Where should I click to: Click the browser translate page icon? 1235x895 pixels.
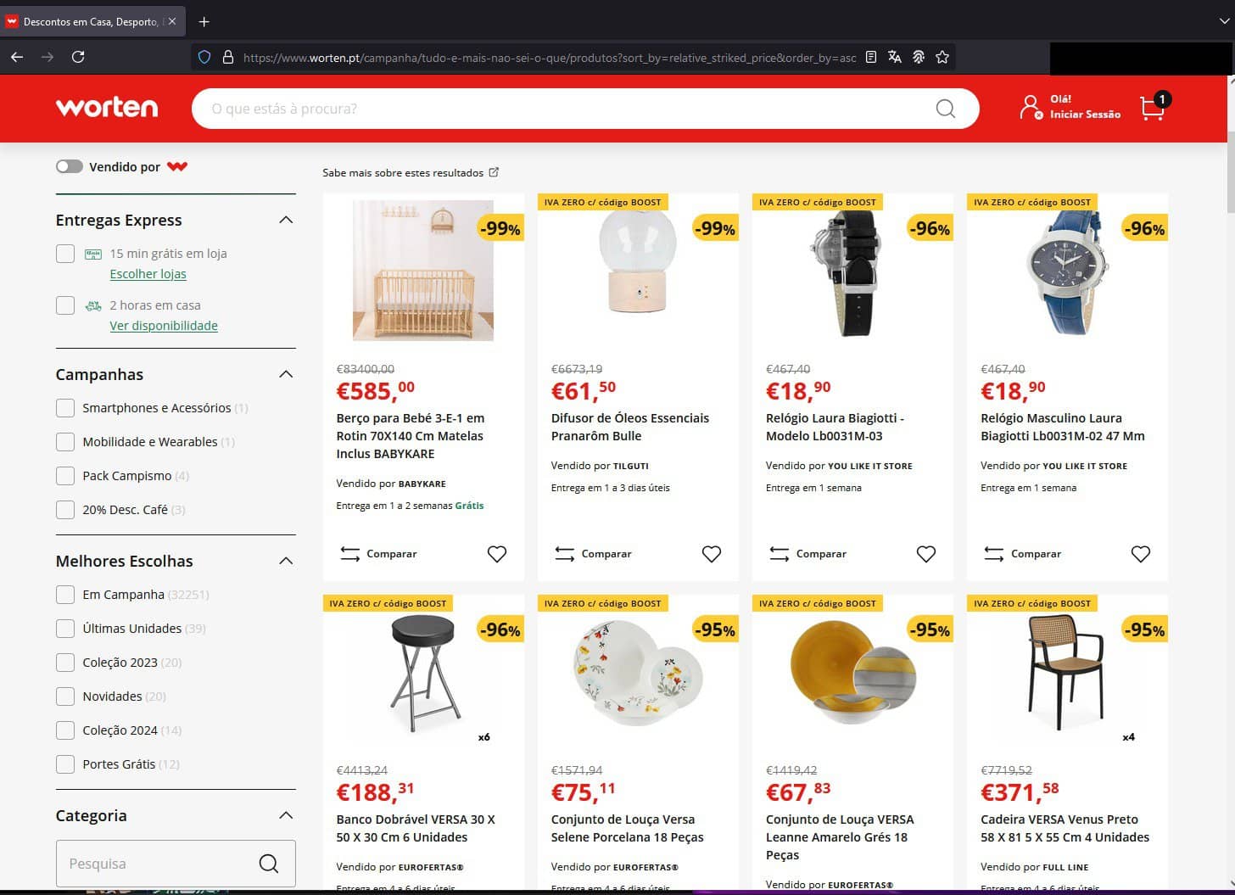[x=895, y=57]
